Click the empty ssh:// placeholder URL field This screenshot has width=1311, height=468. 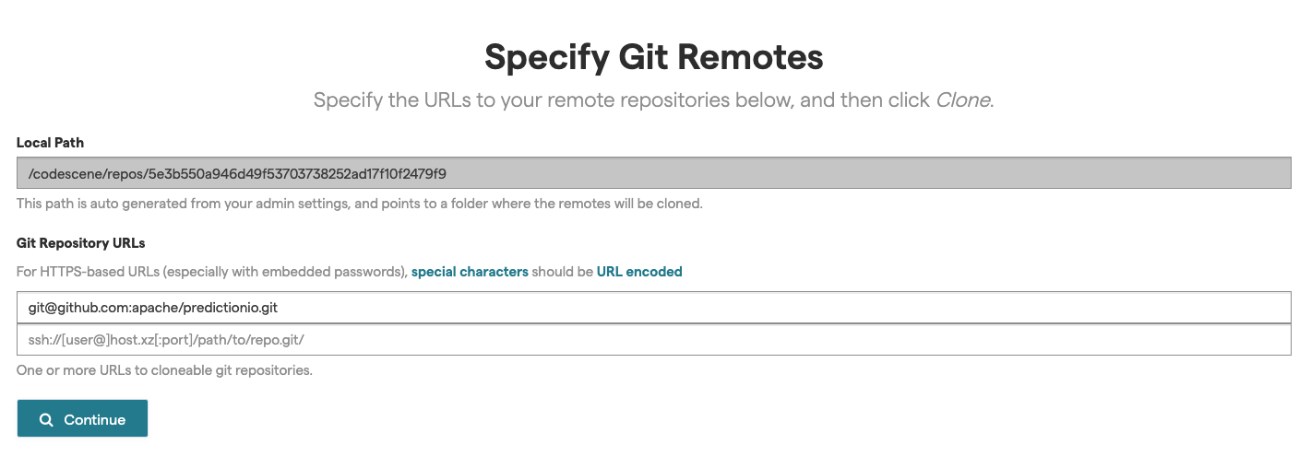point(653,340)
